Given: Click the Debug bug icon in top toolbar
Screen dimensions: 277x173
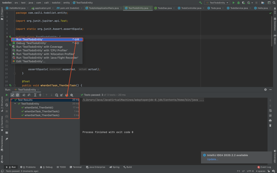Looking at the screenshot, I should [x=239, y=3].
